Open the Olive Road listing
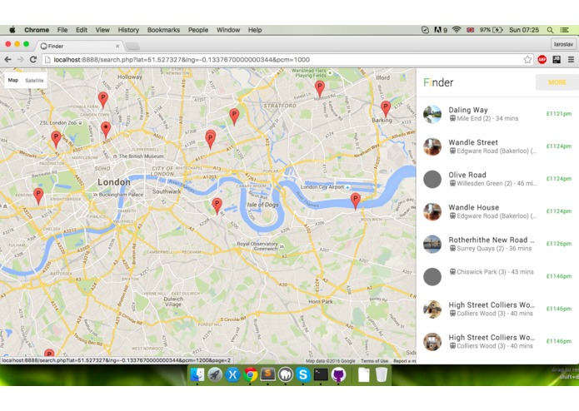This screenshot has height=411, width=579. click(x=497, y=179)
